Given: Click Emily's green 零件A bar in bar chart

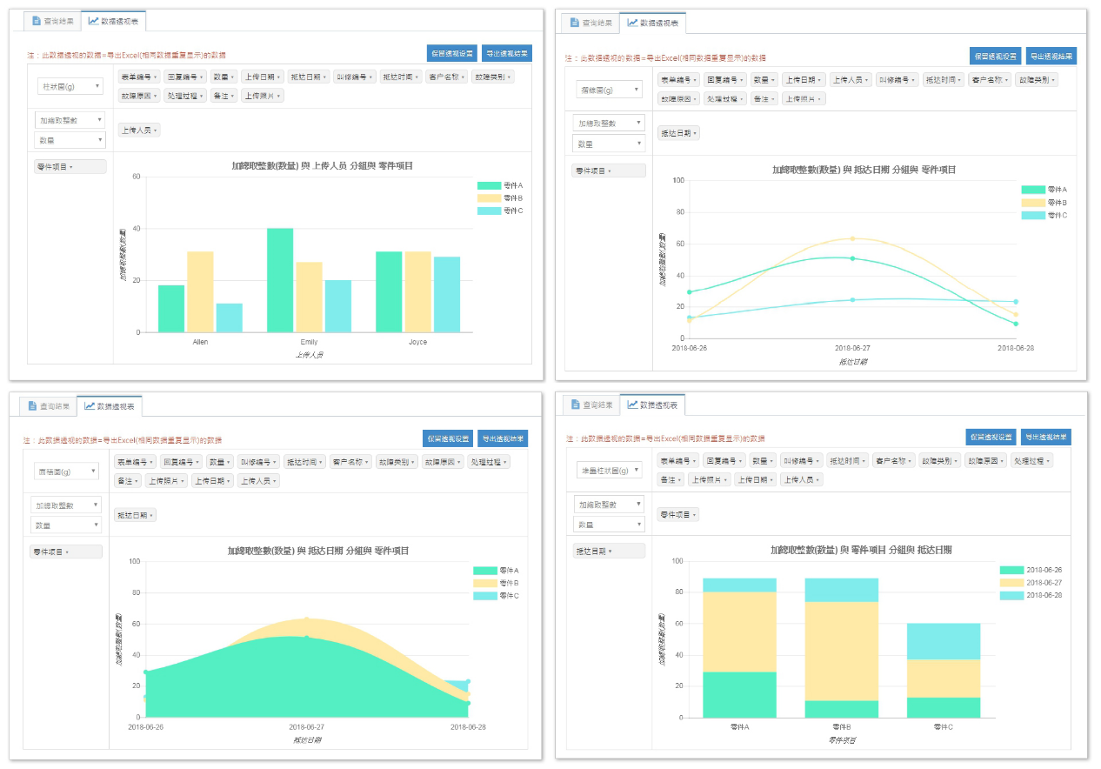Looking at the screenshot, I should point(280,280).
